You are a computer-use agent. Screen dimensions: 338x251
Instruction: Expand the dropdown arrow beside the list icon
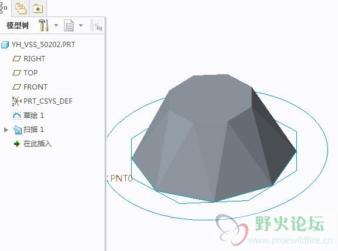pyautogui.click(x=81, y=25)
